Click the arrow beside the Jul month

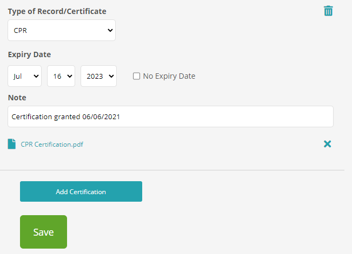(37, 77)
